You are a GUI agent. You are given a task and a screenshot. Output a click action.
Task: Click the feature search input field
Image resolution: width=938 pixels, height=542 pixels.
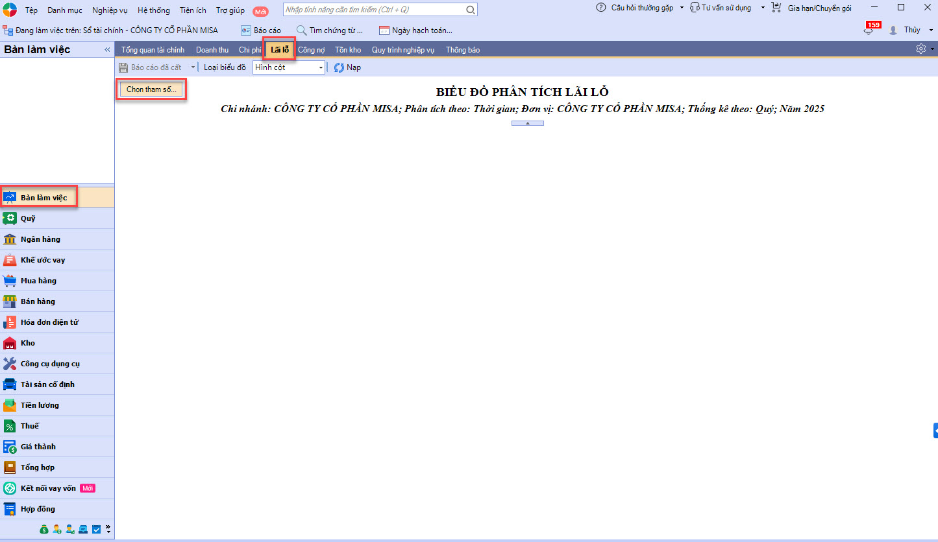click(x=373, y=10)
